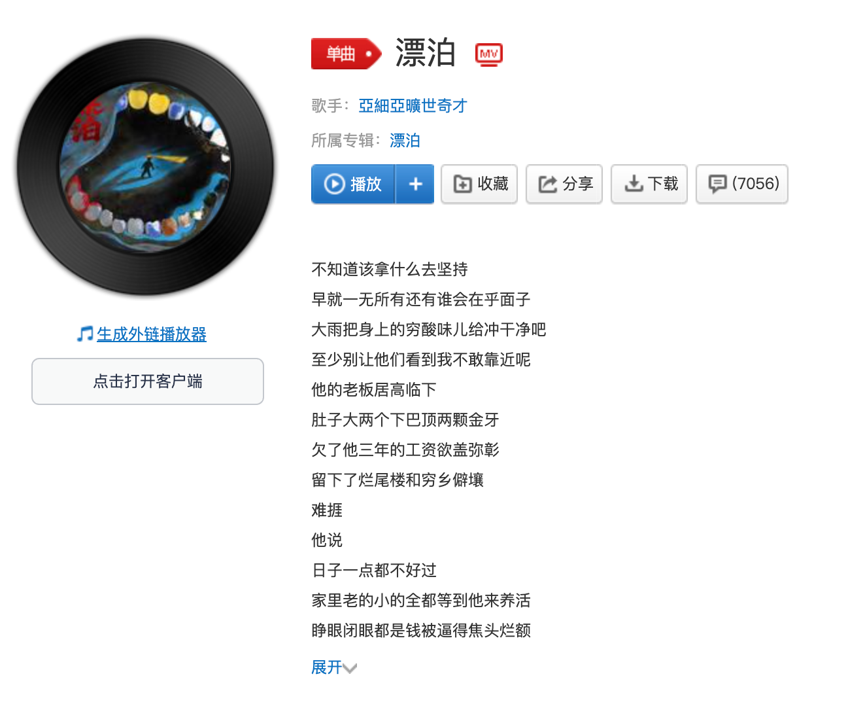Download the track with 下载
This screenshot has width=846, height=704.
click(x=649, y=184)
